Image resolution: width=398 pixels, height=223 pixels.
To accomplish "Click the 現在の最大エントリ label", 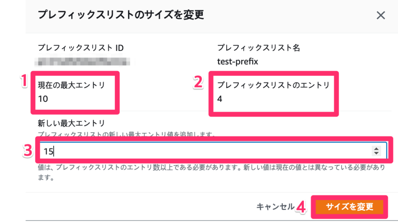I will (71, 85).
